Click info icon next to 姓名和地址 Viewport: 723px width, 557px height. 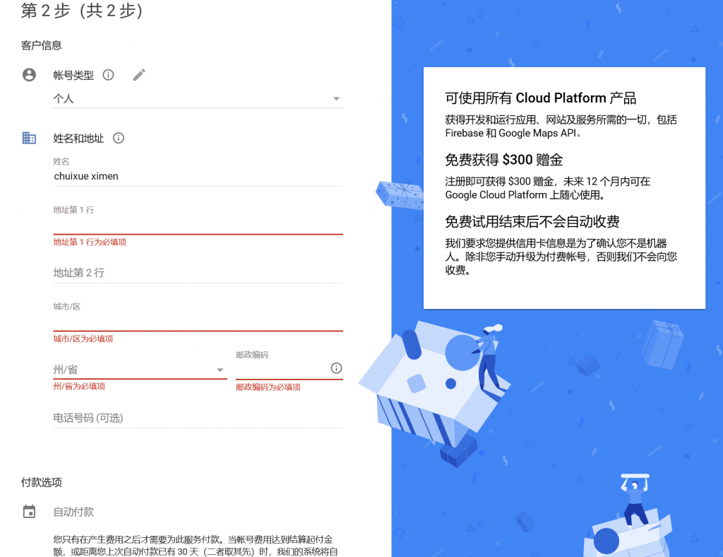pyautogui.click(x=119, y=139)
